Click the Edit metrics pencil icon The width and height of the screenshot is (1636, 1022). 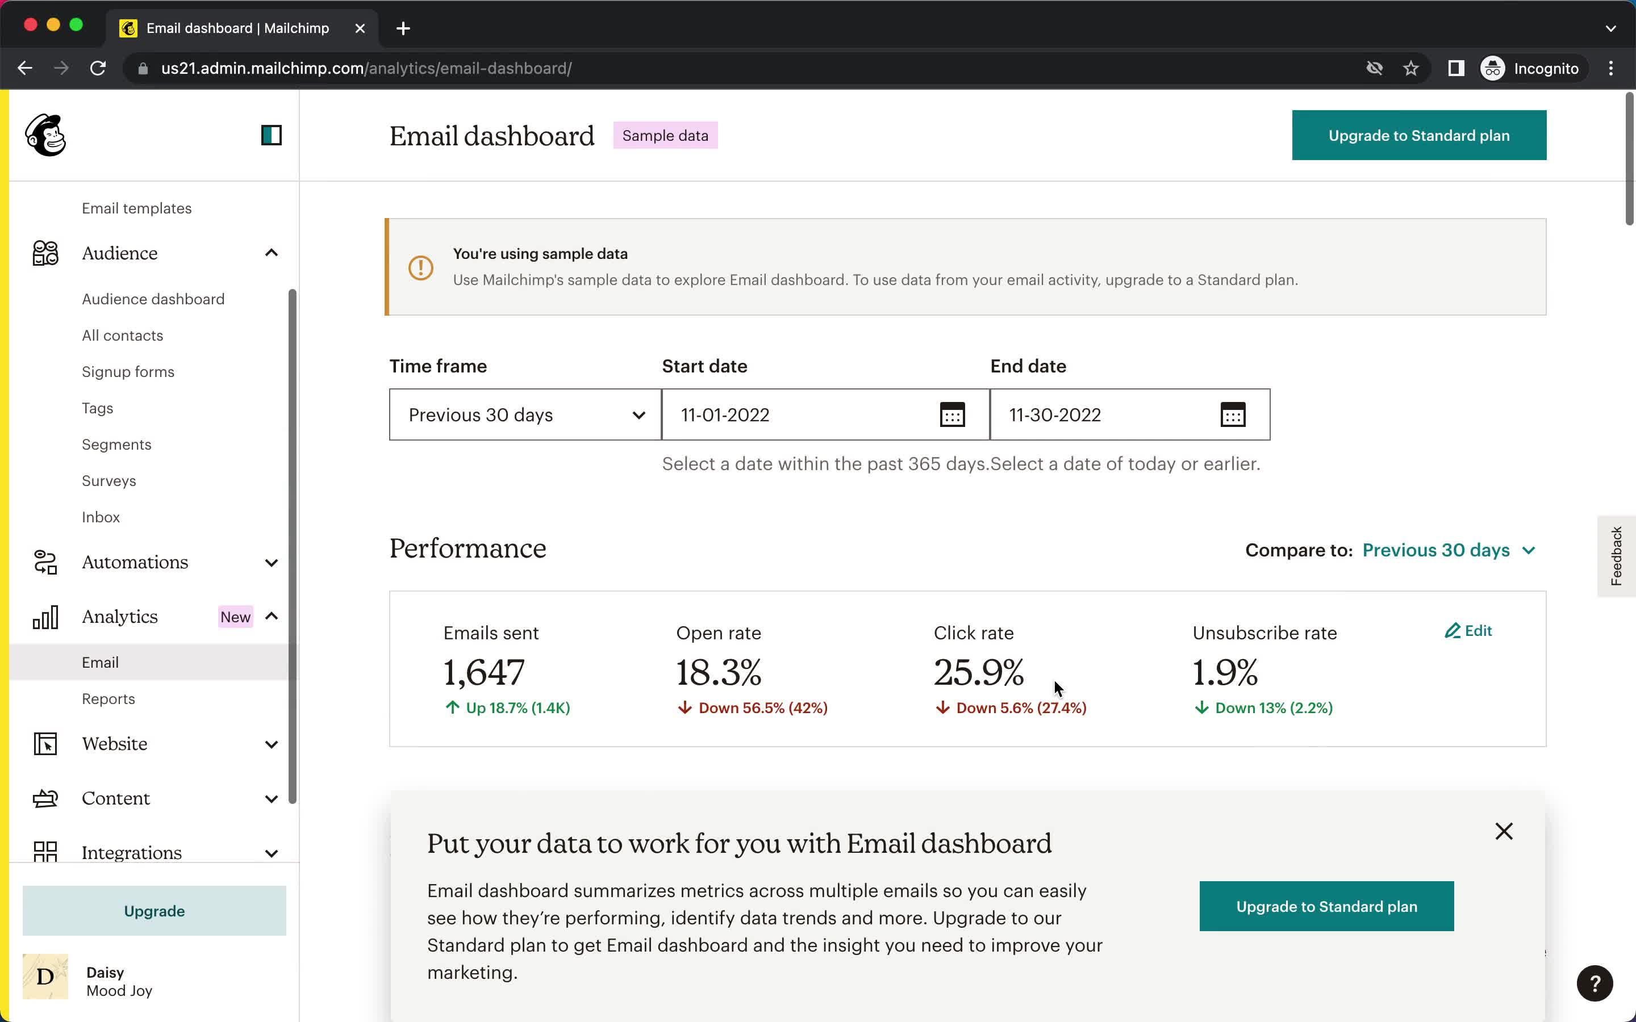pos(1451,630)
